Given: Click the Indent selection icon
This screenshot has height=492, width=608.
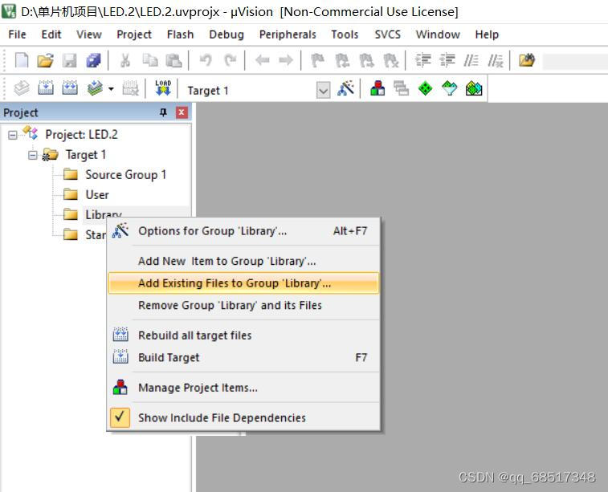Looking at the screenshot, I should [423, 60].
